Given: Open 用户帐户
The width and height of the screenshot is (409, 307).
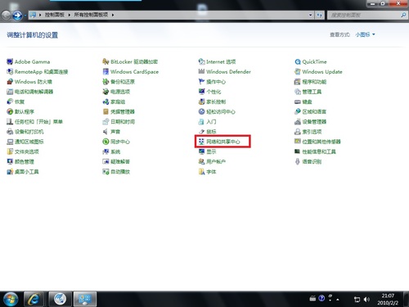Looking at the screenshot, I should point(212,161).
